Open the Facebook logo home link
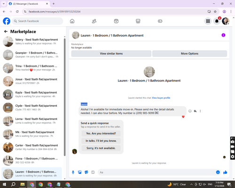The image size is (235, 188). click(7, 21)
